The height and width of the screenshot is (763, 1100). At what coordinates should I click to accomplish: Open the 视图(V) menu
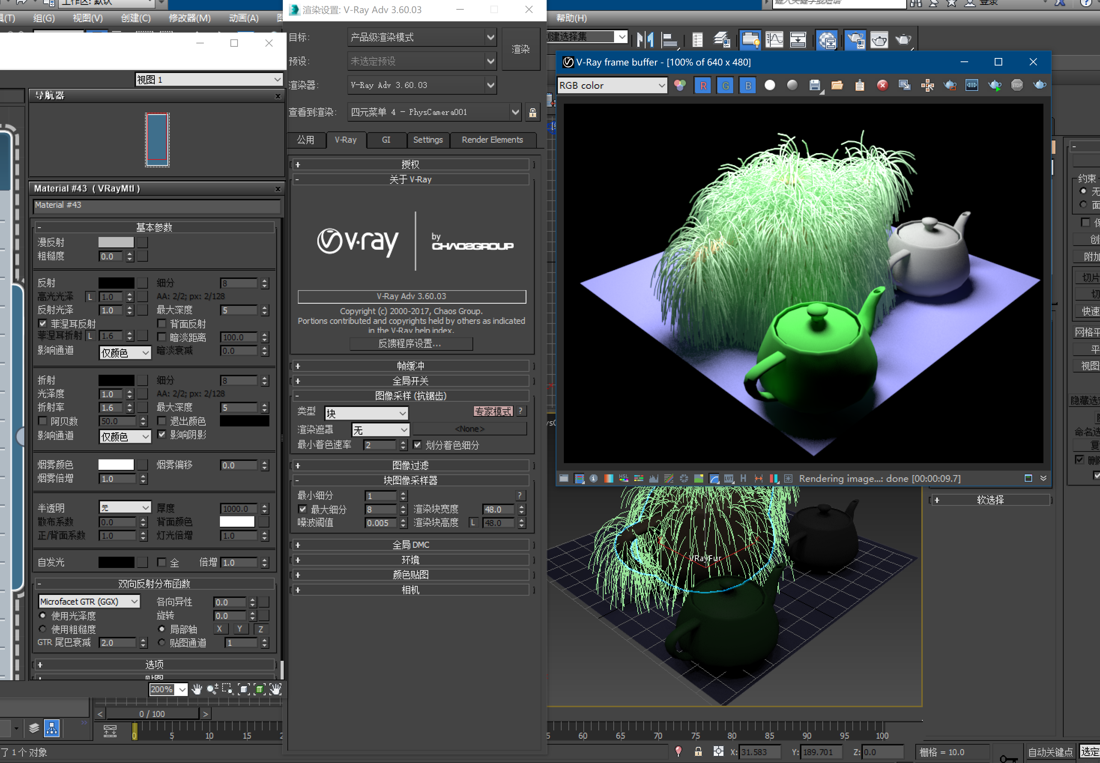click(x=88, y=18)
